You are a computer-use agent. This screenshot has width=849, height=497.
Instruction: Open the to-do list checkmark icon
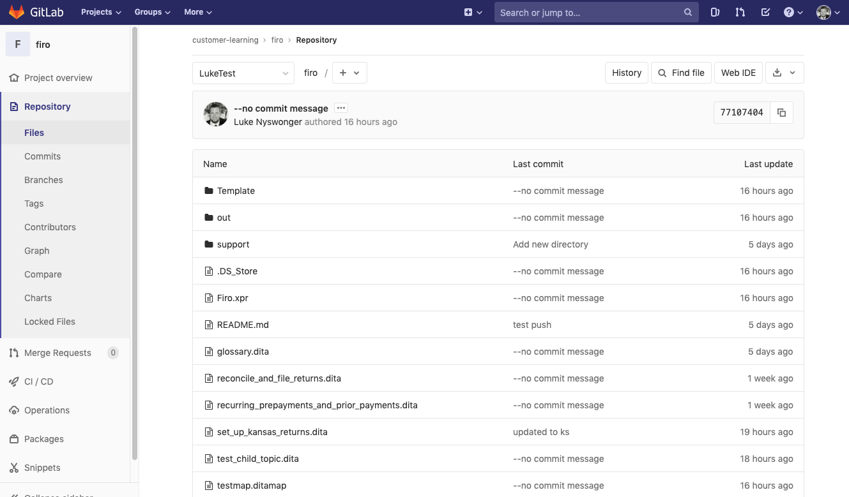[765, 12]
